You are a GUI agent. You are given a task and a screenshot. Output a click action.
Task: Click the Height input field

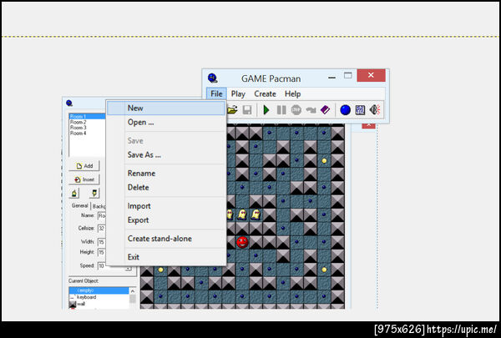click(102, 252)
